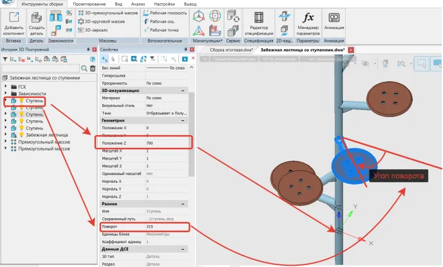Viewport: 443px width, 267px height.
Task: Switch to the Вид ribbon tab
Action: click(118, 5)
